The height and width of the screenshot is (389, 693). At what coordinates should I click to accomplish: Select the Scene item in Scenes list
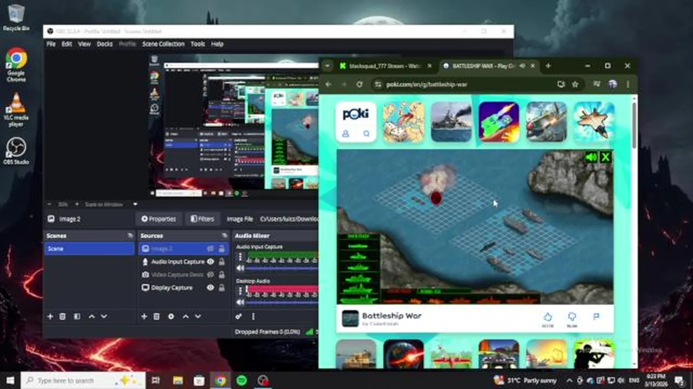click(x=89, y=249)
